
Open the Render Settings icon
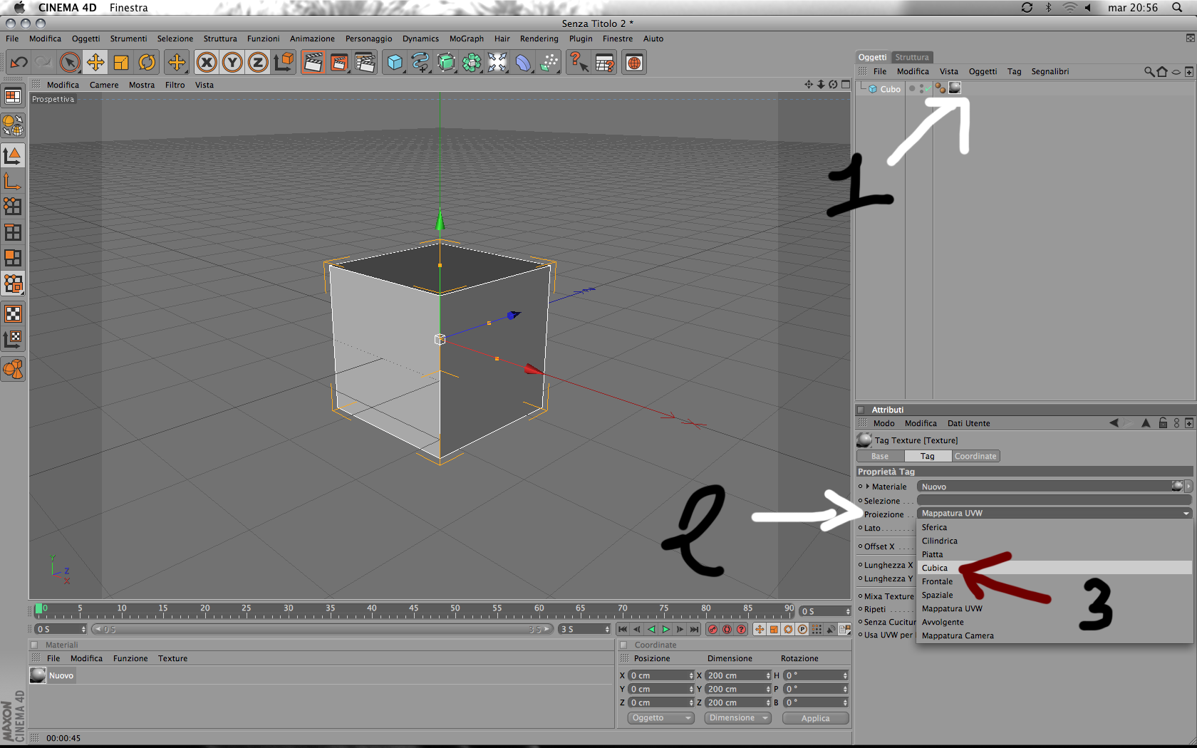tap(364, 63)
